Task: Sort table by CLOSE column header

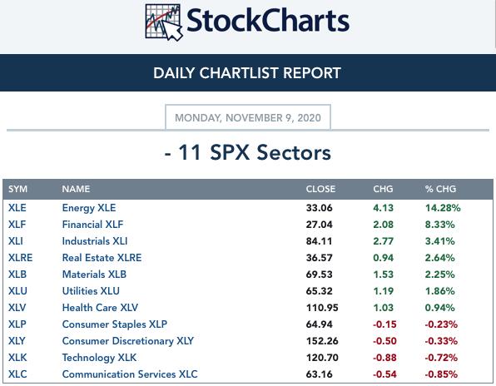Action: coord(320,189)
